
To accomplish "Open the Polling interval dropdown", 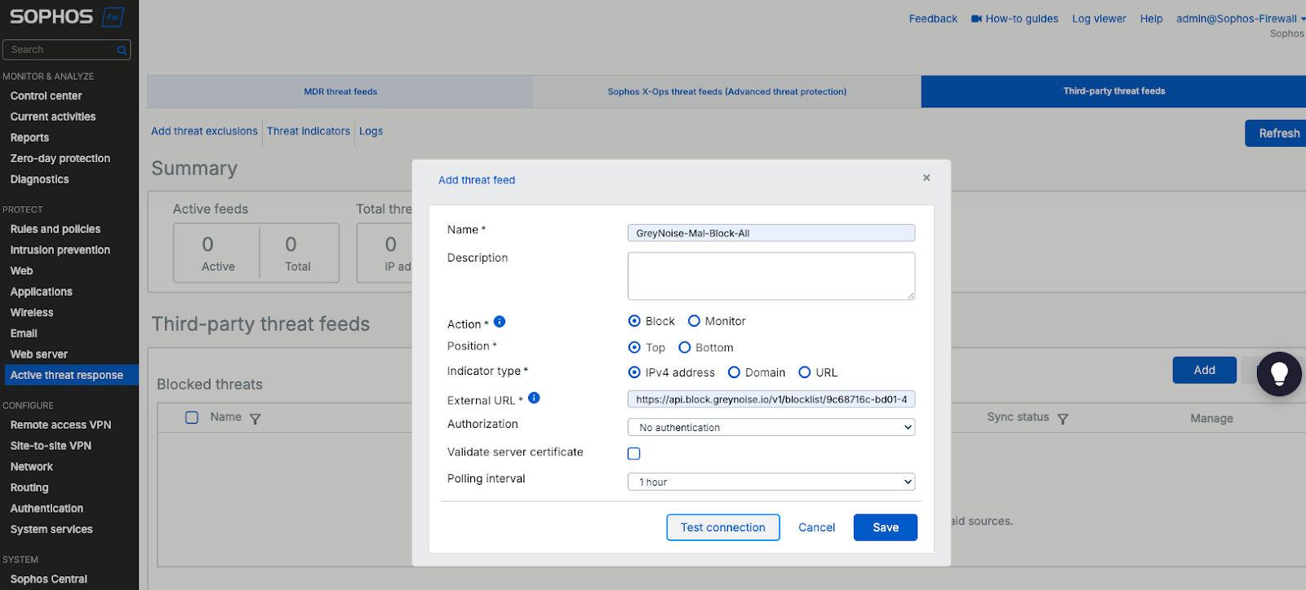I will point(771,482).
